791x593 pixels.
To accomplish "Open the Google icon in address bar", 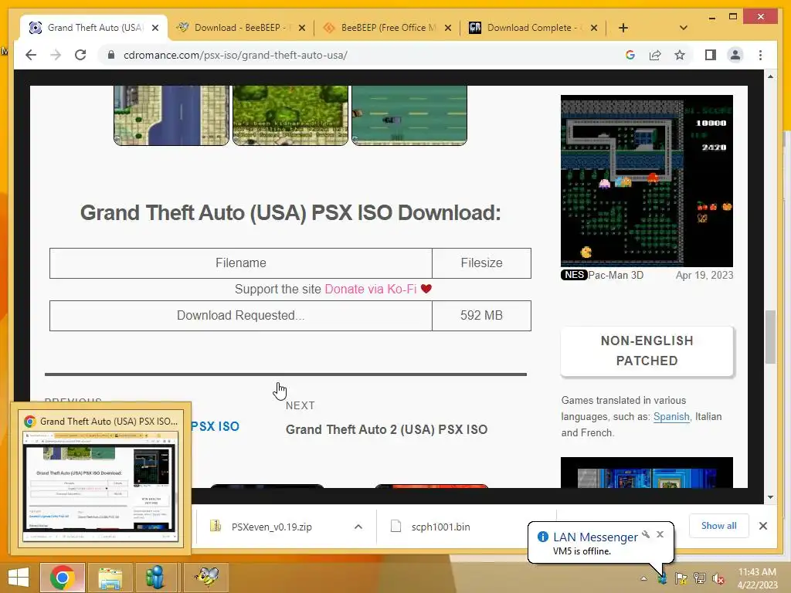I will [630, 55].
